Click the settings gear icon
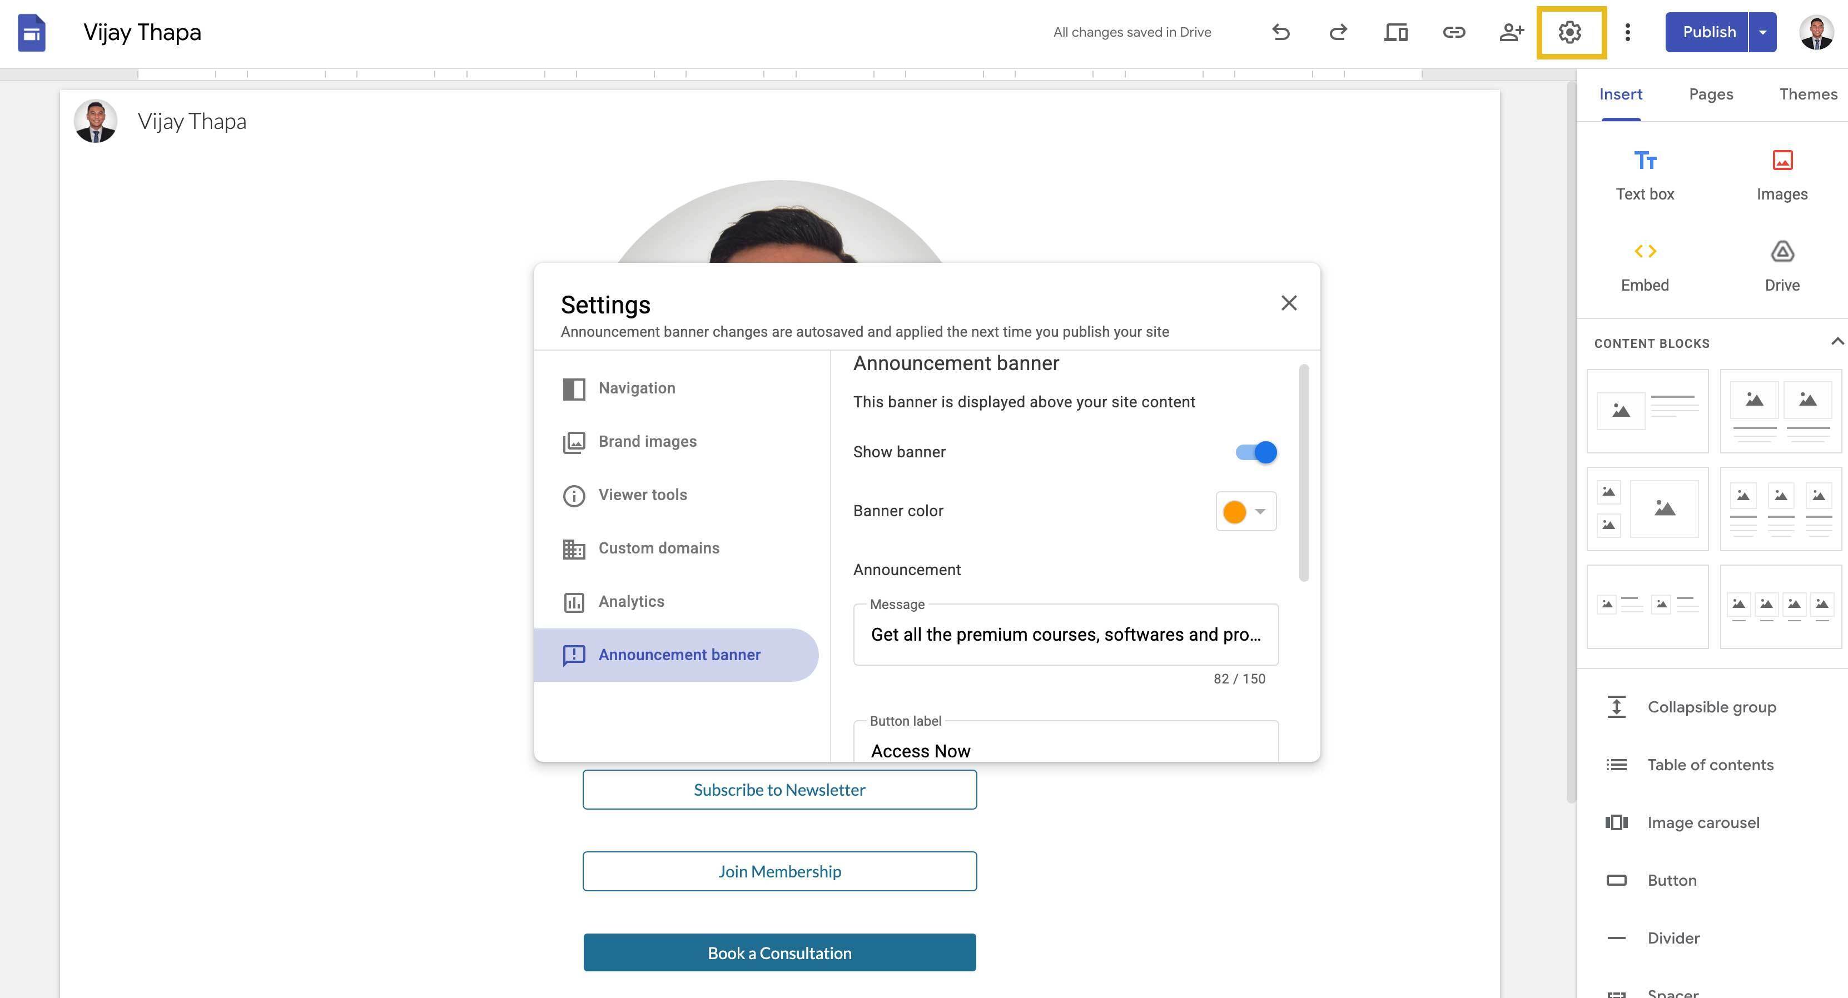The image size is (1848, 998). [x=1569, y=32]
